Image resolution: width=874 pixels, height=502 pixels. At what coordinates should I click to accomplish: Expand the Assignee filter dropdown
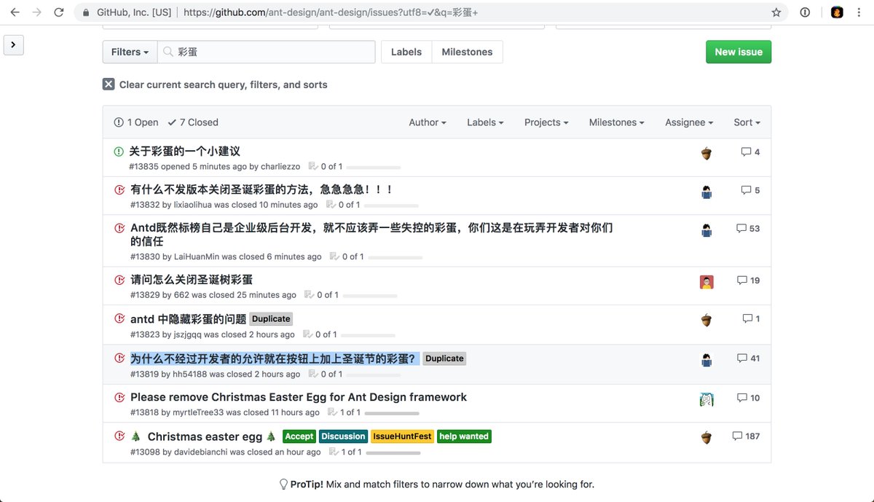(689, 122)
